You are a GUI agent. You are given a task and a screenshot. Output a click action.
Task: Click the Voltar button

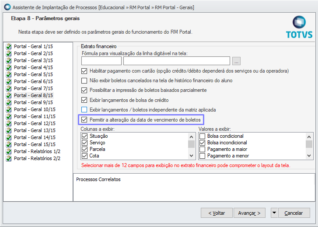[217, 213]
